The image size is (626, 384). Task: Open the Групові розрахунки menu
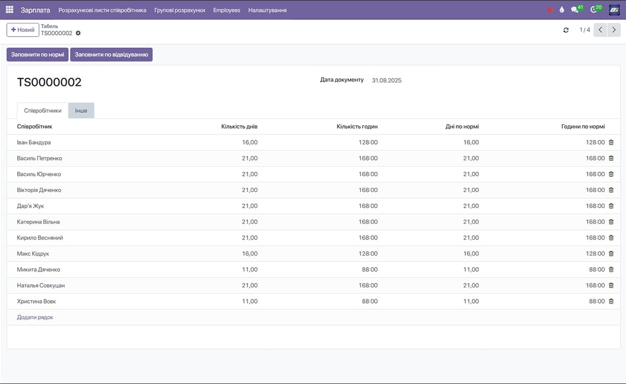point(179,10)
